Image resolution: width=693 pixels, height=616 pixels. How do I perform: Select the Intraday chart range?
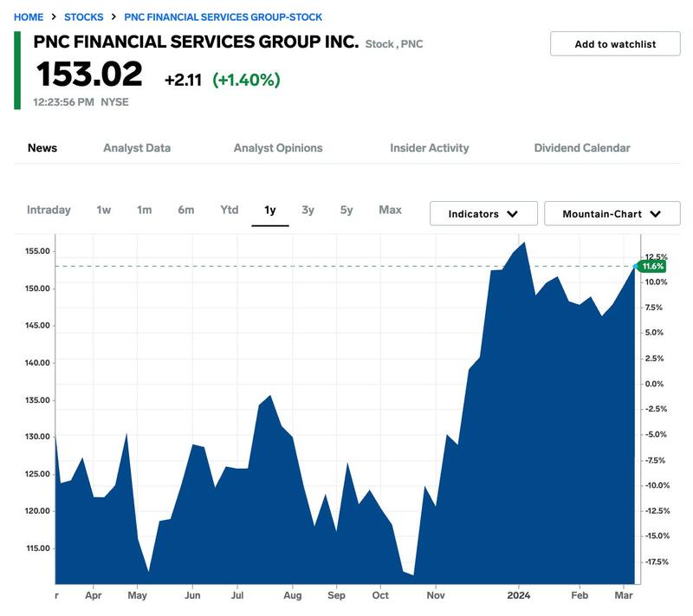49,210
